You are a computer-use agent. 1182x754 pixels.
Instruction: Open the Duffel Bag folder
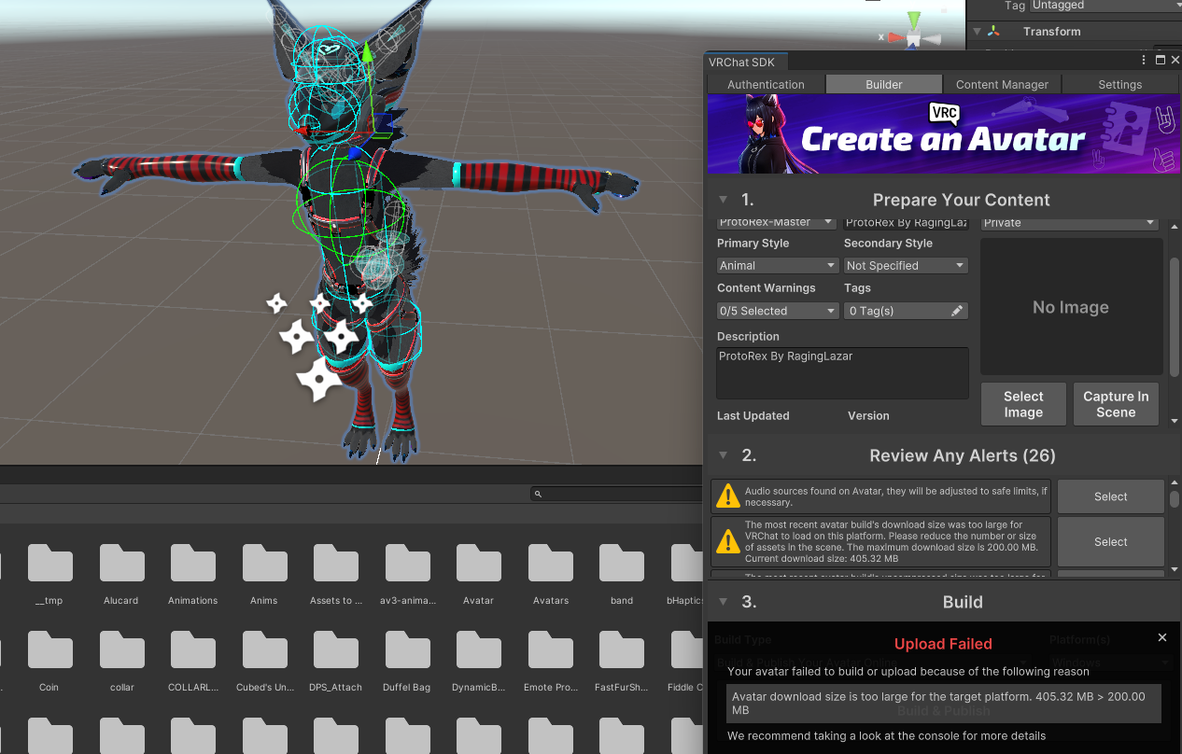point(408,651)
